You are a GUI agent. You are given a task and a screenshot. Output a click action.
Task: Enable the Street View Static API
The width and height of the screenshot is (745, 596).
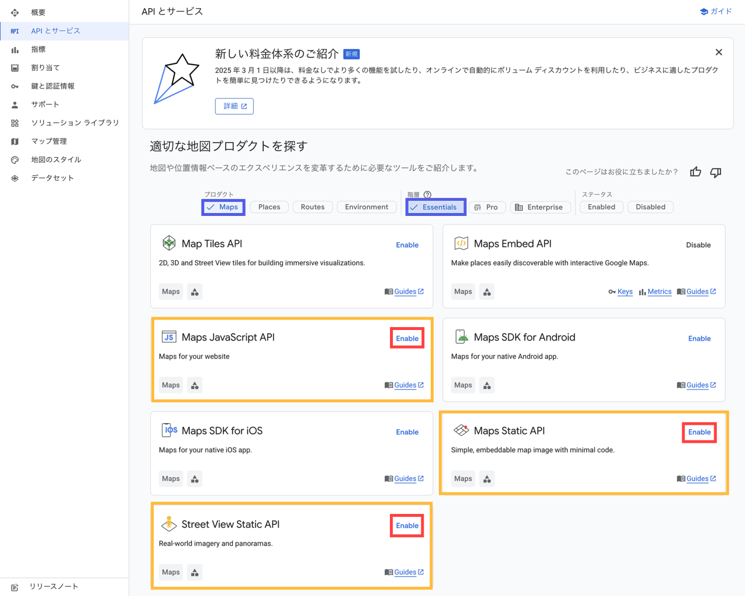(407, 526)
